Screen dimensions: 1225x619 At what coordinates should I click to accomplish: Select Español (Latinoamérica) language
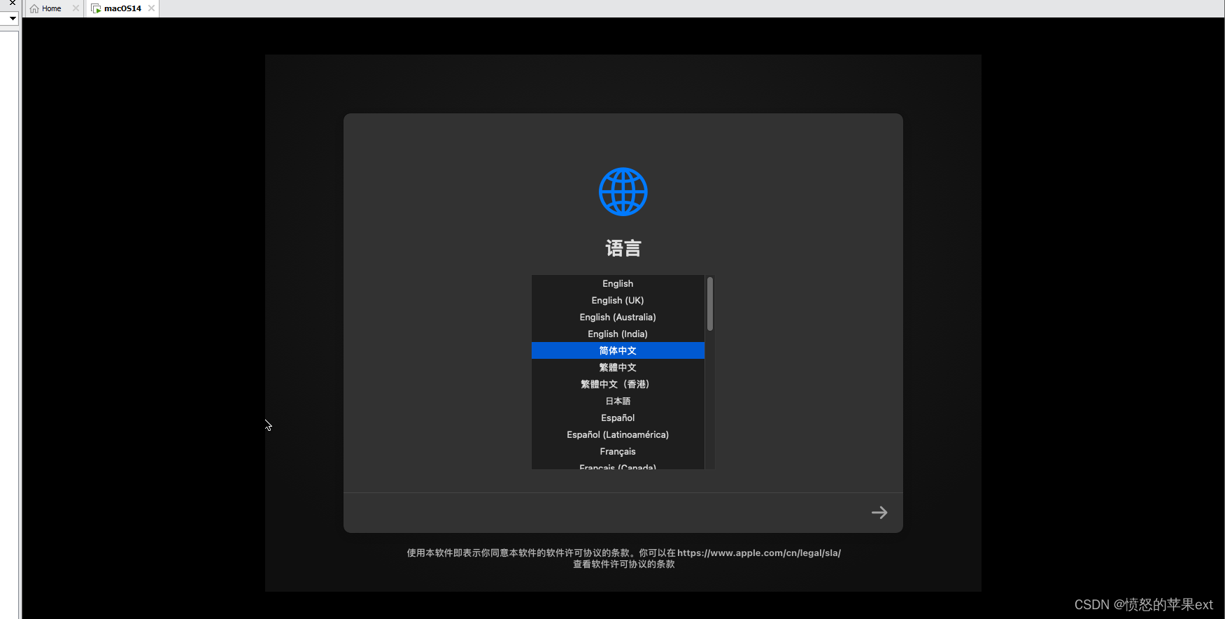(x=618, y=434)
